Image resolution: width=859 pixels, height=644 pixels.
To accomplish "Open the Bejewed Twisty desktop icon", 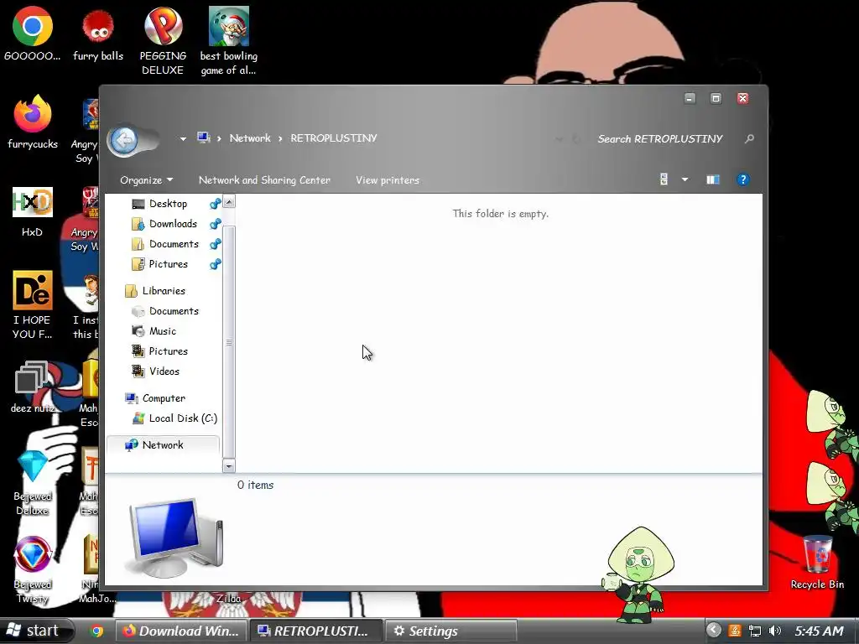I will coord(33,570).
